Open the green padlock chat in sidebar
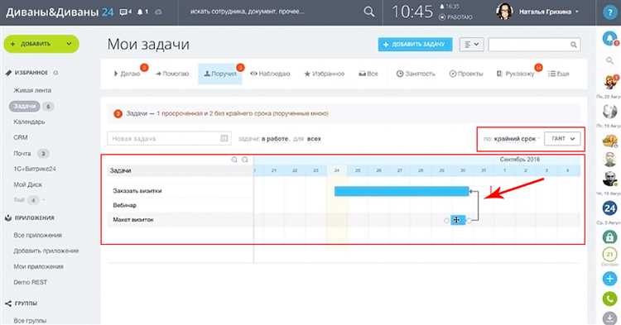This screenshot has width=621, height=325. 609,237
